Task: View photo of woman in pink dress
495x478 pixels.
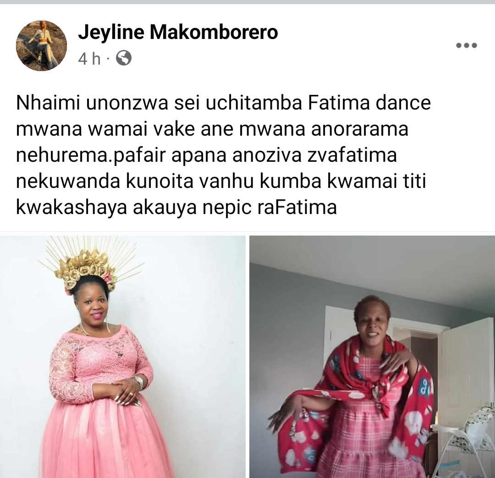Action: point(122,357)
